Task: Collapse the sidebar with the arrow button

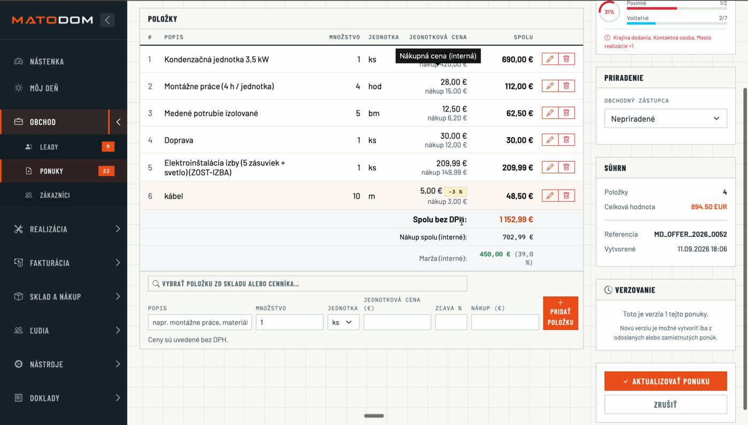Action: tap(107, 20)
